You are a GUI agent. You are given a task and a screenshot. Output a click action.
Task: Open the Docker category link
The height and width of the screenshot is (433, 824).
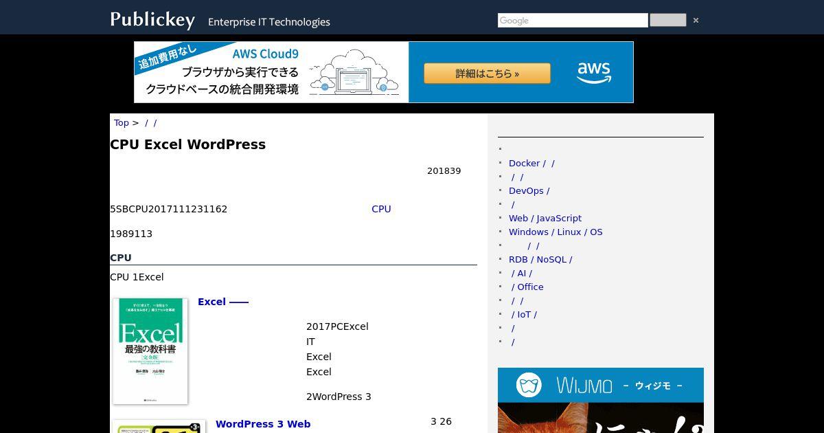tap(531, 164)
